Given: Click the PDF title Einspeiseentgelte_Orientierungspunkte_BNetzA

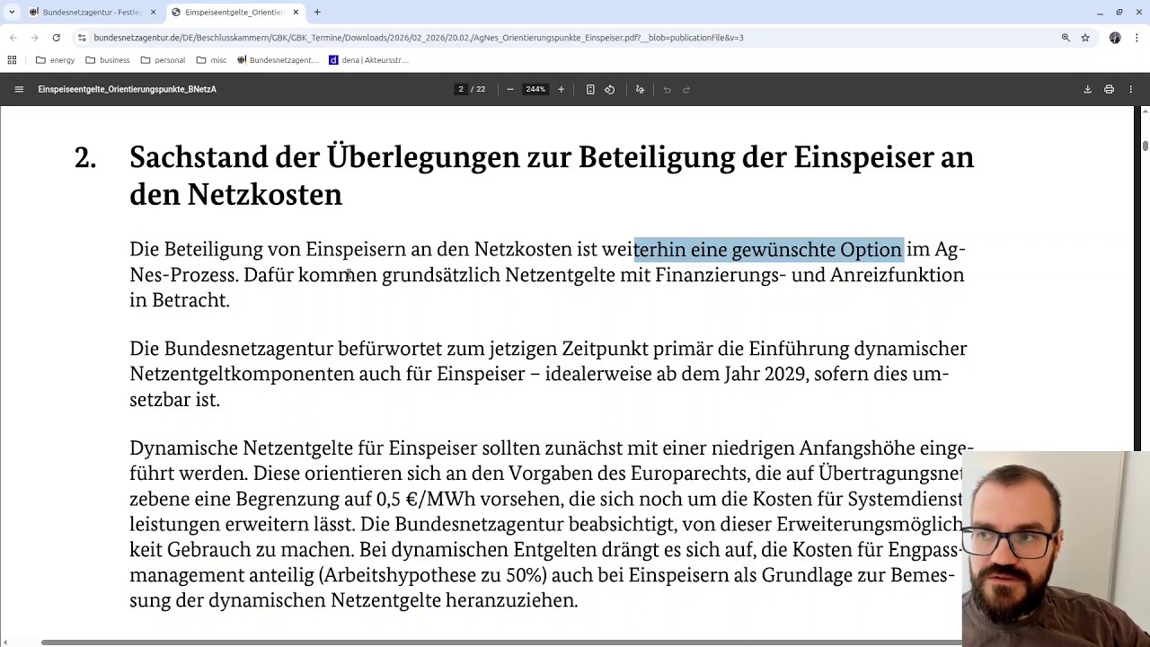Looking at the screenshot, I should [127, 89].
